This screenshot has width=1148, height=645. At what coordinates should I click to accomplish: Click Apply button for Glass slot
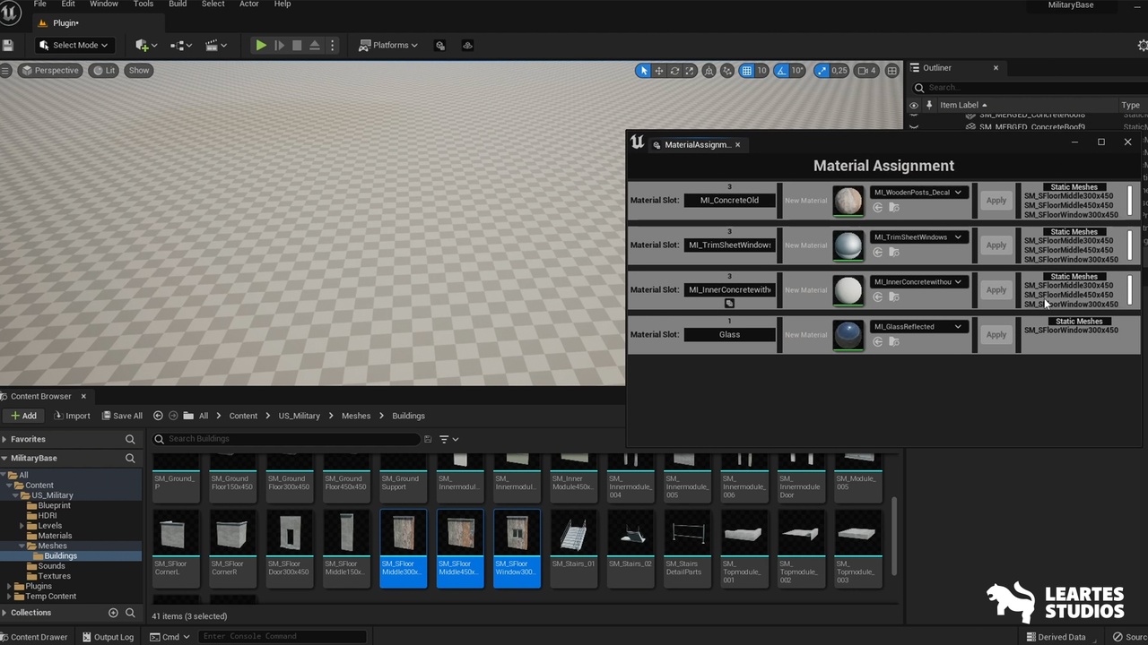(x=996, y=334)
